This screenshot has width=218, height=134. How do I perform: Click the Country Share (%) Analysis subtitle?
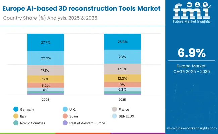[50, 18]
